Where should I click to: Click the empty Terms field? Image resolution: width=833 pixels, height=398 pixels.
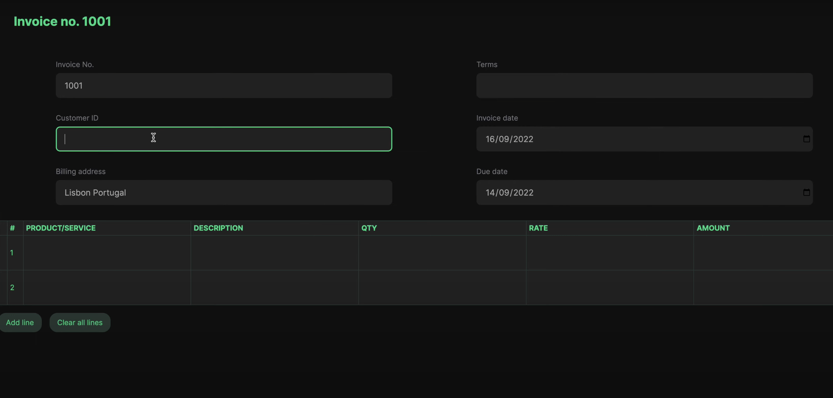[644, 86]
